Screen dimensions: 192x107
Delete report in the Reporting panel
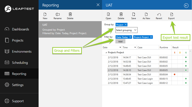pos(70,16)
